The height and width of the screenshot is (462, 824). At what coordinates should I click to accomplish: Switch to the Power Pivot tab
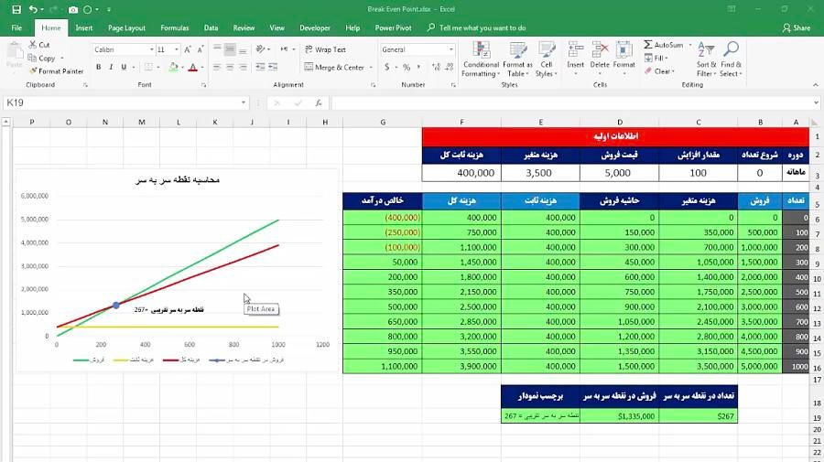[393, 27]
